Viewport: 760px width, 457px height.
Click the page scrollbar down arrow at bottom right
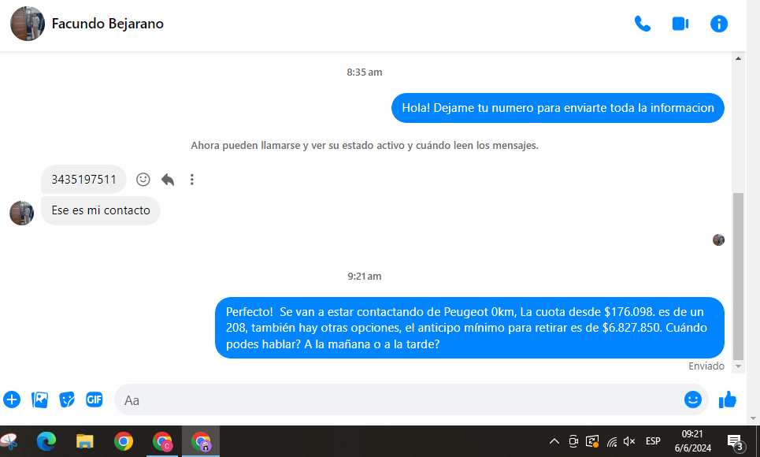(753, 418)
